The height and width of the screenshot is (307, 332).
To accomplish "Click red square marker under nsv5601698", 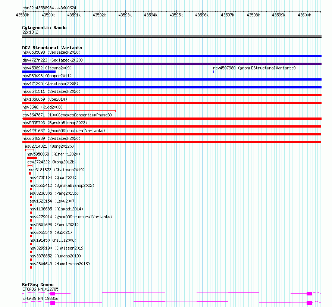I will click(x=31, y=228).
